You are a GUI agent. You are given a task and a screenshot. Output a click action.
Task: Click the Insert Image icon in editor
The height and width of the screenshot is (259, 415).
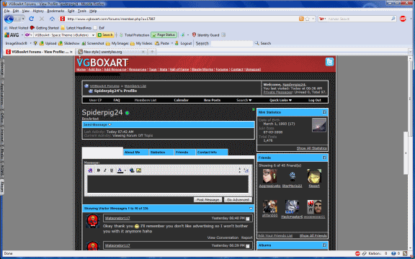138,171
